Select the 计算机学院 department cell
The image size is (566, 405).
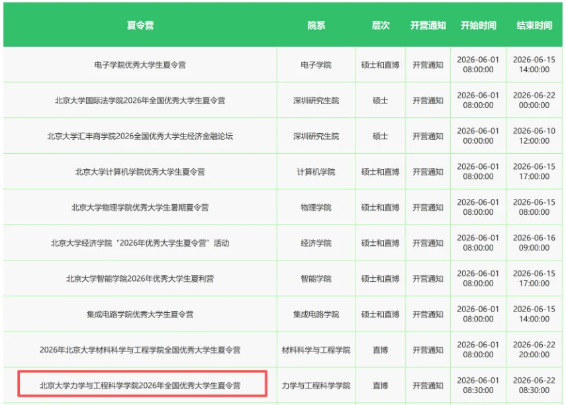pyautogui.click(x=316, y=172)
